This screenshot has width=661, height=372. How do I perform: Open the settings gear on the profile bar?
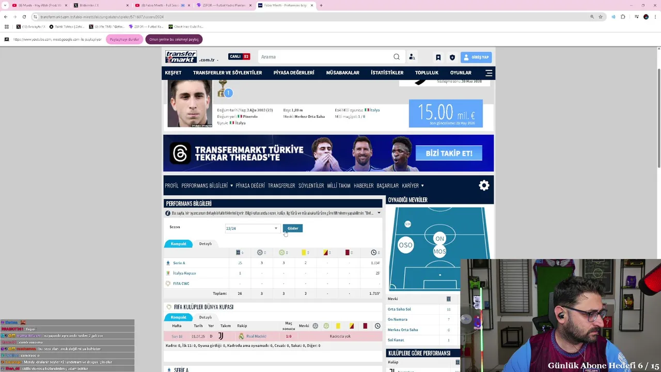(484, 185)
